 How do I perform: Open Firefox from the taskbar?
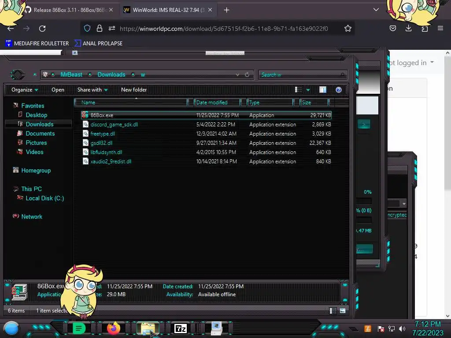113,328
